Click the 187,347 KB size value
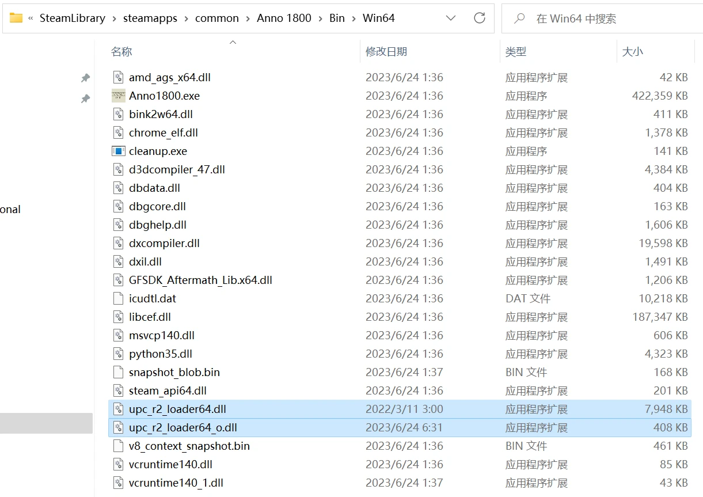Screen dimensions: 703x497 coord(660,317)
